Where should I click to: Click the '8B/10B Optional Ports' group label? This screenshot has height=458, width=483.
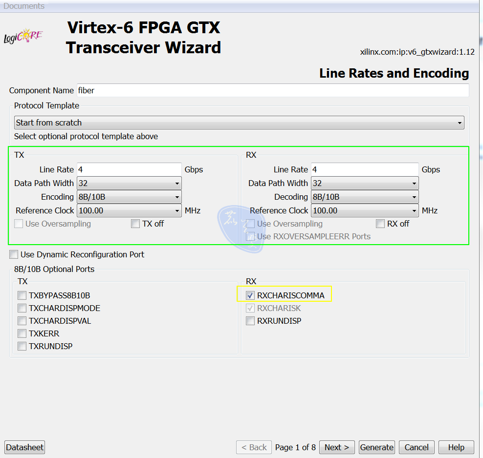pos(54,269)
